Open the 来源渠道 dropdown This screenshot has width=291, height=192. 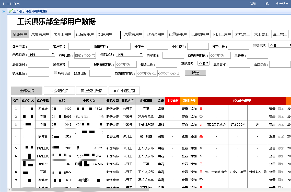click(41, 54)
